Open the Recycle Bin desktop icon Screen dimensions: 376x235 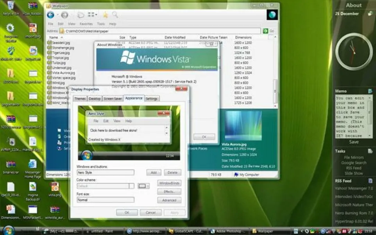(11, 8)
